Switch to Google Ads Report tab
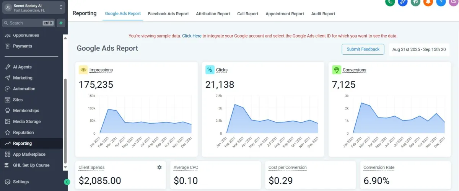This screenshot has width=459, height=191. [123, 14]
